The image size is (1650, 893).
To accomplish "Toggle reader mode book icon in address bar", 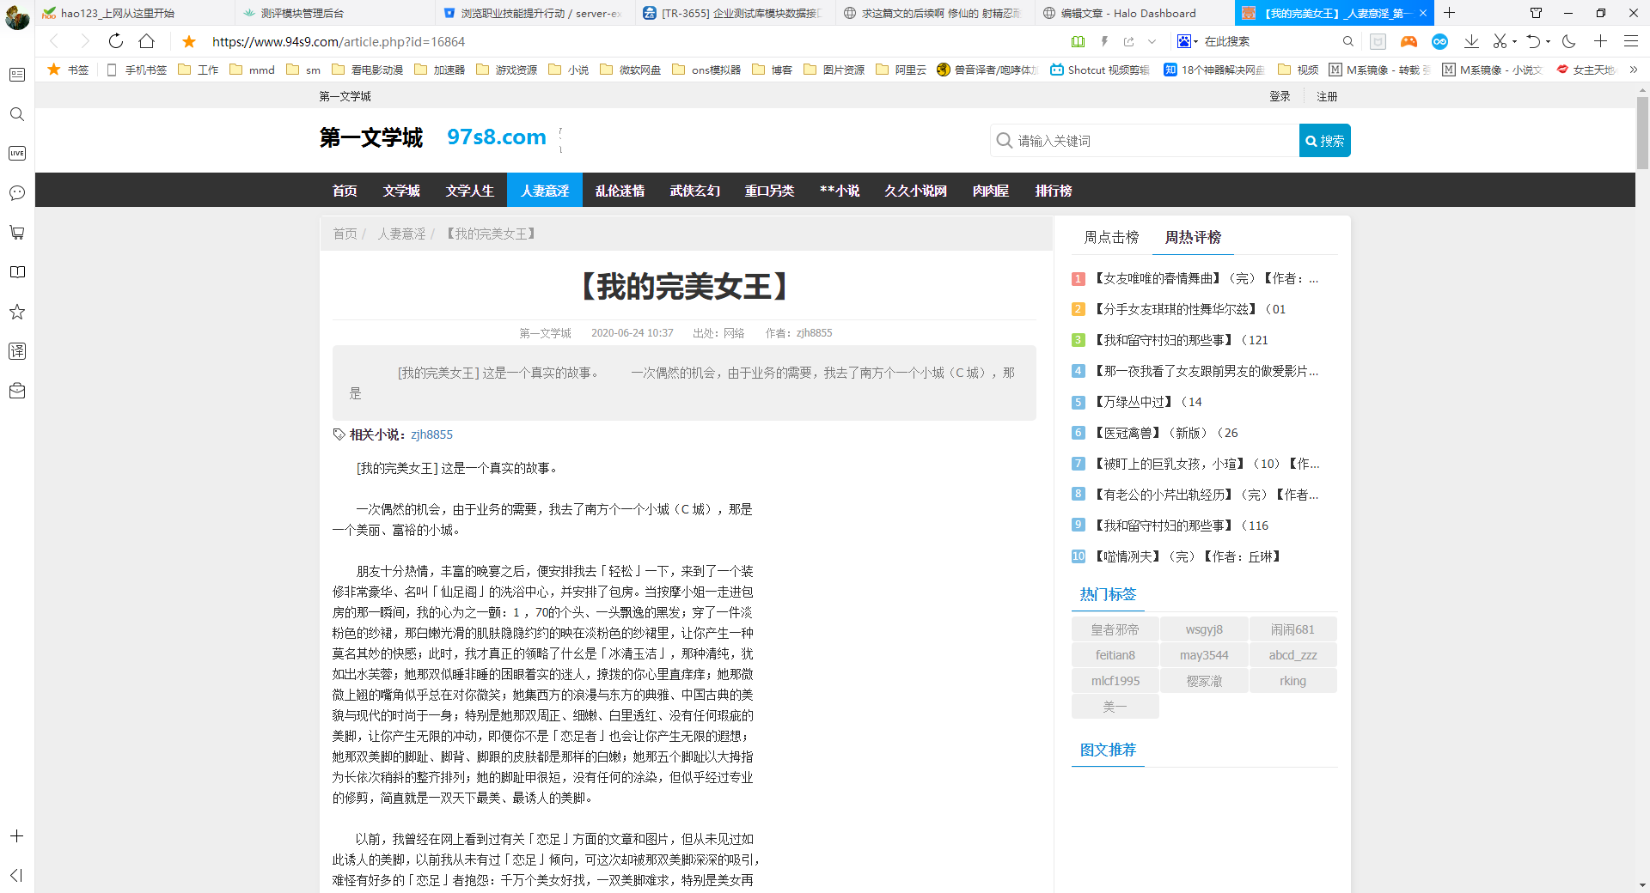I will pyautogui.click(x=1079, y=41).
